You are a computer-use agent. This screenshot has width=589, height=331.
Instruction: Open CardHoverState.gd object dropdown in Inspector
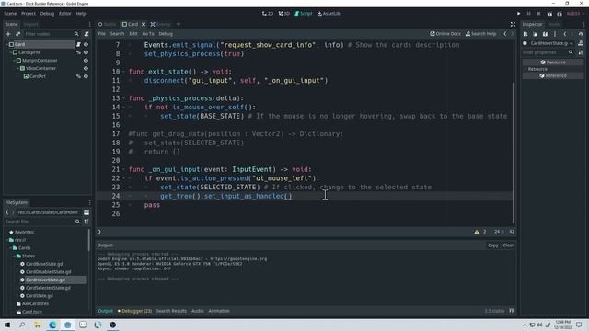point(549,43)
